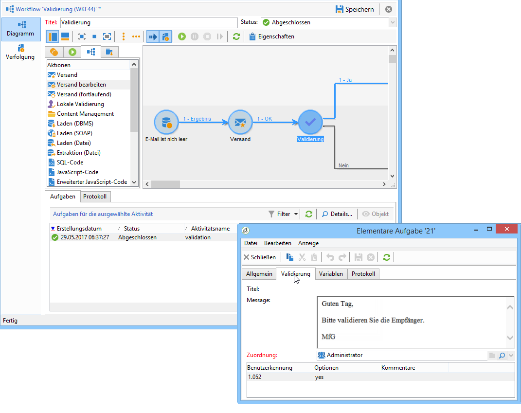Open the Filter dropdown

point(283,214)
